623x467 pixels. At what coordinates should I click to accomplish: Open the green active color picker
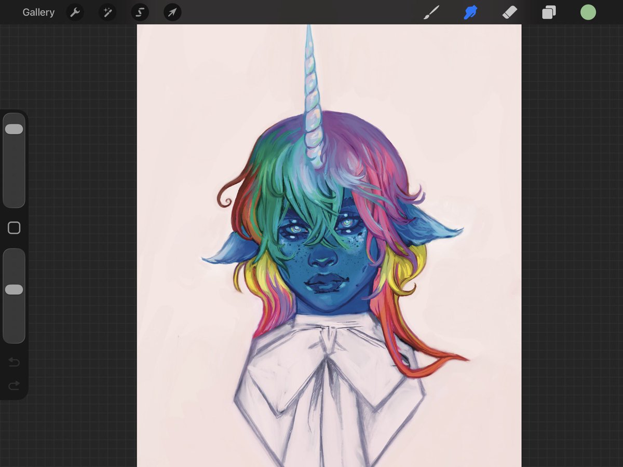pos(588,12)
